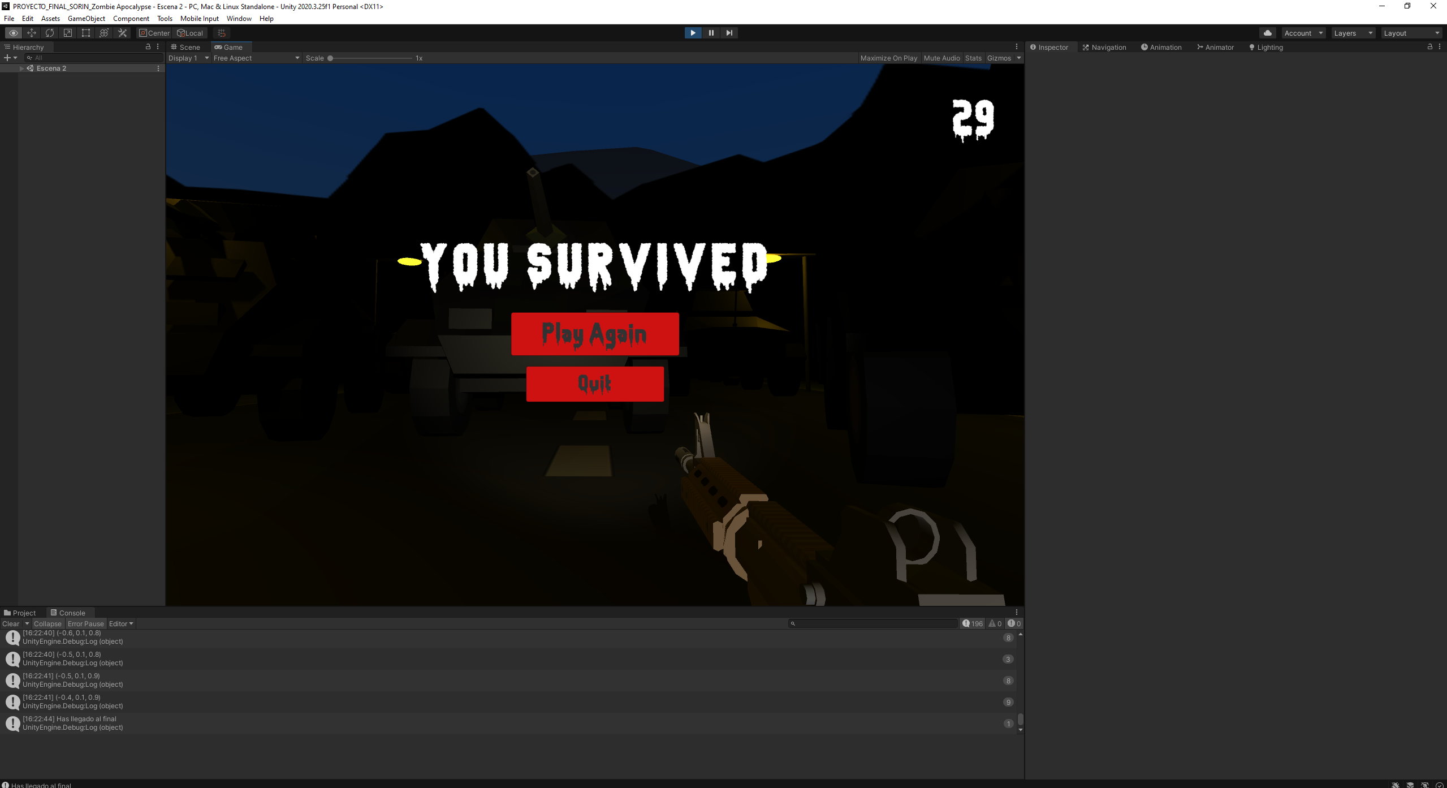Select the Move tool in the toolbar
The width and height of the screenshot is (1447, 788).
[x=32, y=33]
